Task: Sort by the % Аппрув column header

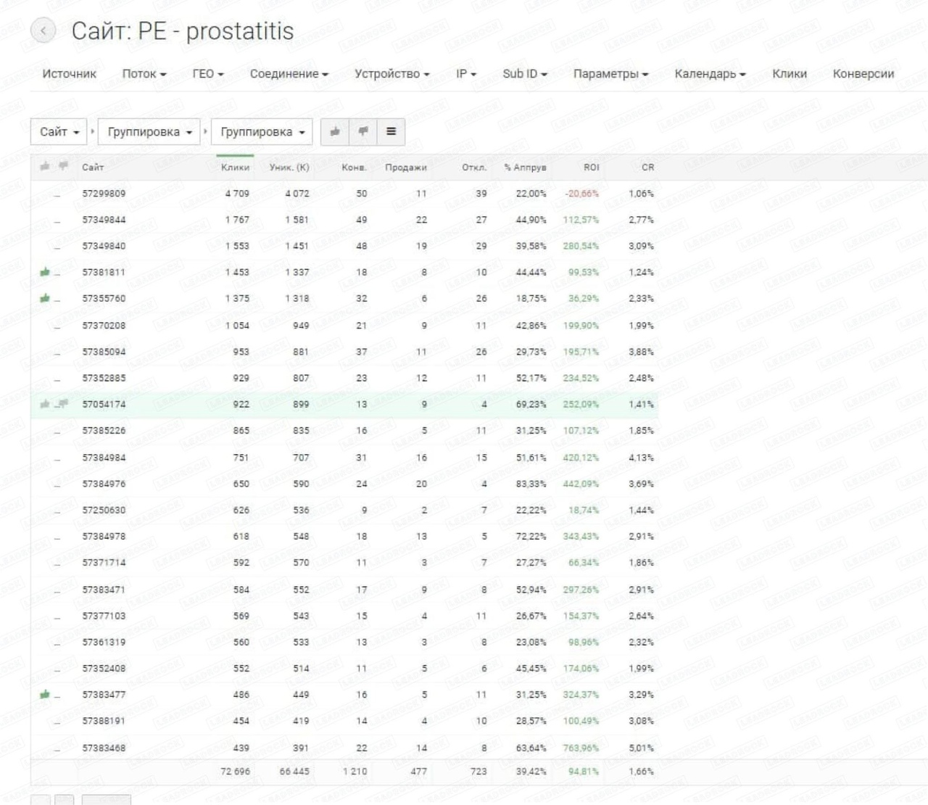Action: pos(525,168)
